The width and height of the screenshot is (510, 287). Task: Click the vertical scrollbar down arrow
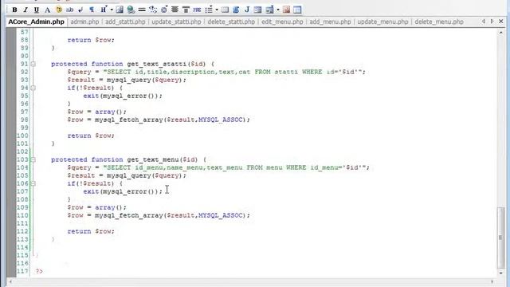click(x=501, y=273)
